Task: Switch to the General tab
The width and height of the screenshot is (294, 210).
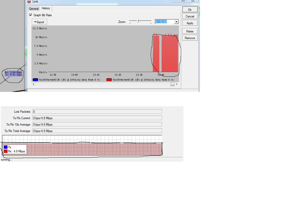Action: coord(34,8)
